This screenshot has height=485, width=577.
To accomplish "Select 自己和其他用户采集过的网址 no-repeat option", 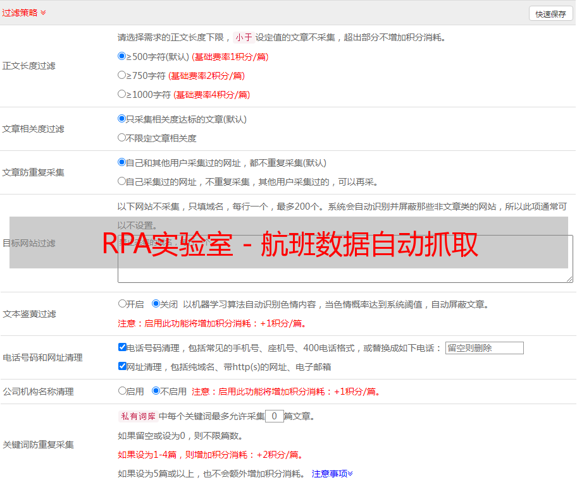I will click(x=122, y=162).
